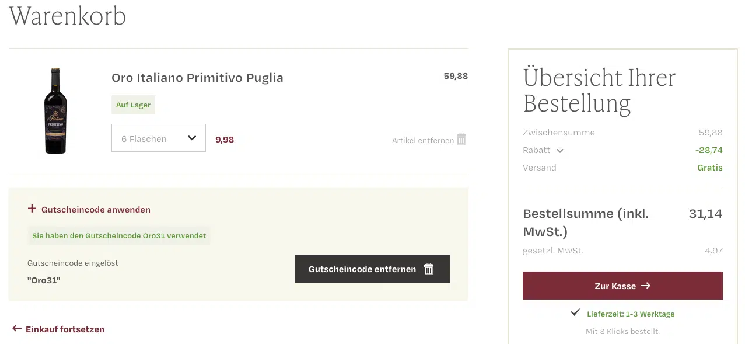Click the trash icon beside Artikel entfernen
The height and width of the screenshot is (344, 745).
tap(461, 139)
